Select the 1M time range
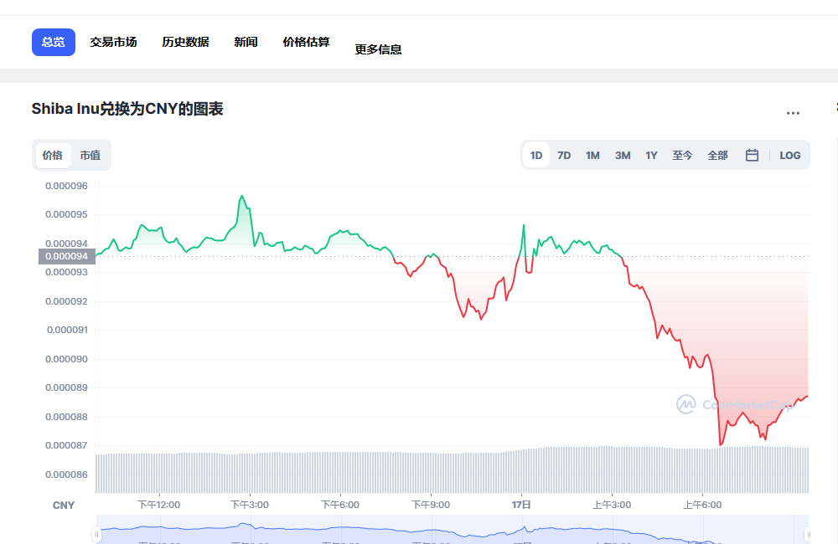The height and width of the screenshot is (544, 838). click(x=592, y=156)
